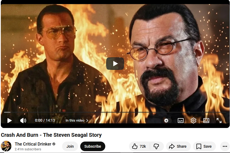Enter full screen mode

tap(219, 121)
